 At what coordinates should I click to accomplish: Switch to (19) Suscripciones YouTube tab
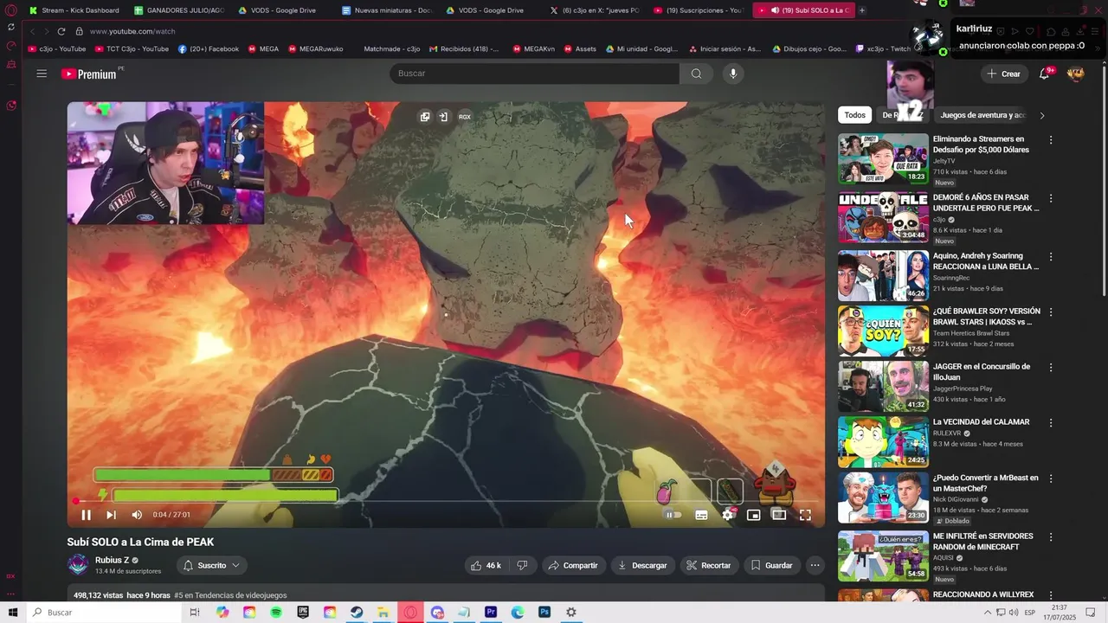pyautogui.click(x=699, y=10)
